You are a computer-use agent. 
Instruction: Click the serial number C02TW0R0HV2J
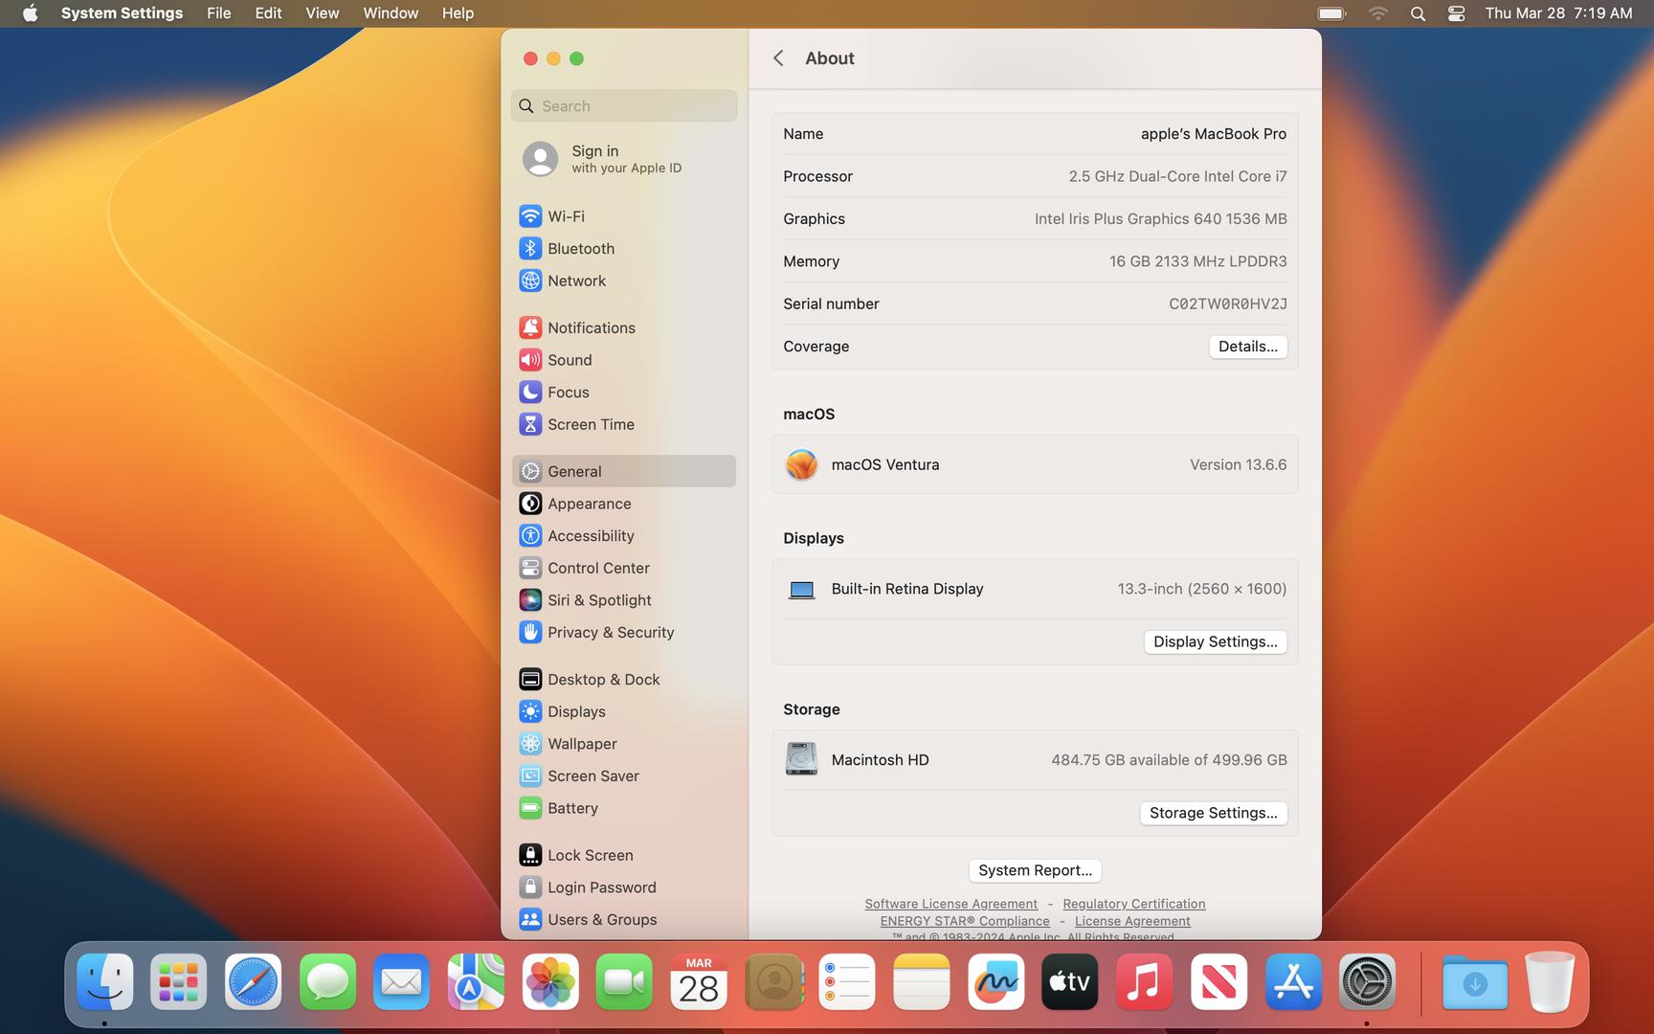(1227, 303)
